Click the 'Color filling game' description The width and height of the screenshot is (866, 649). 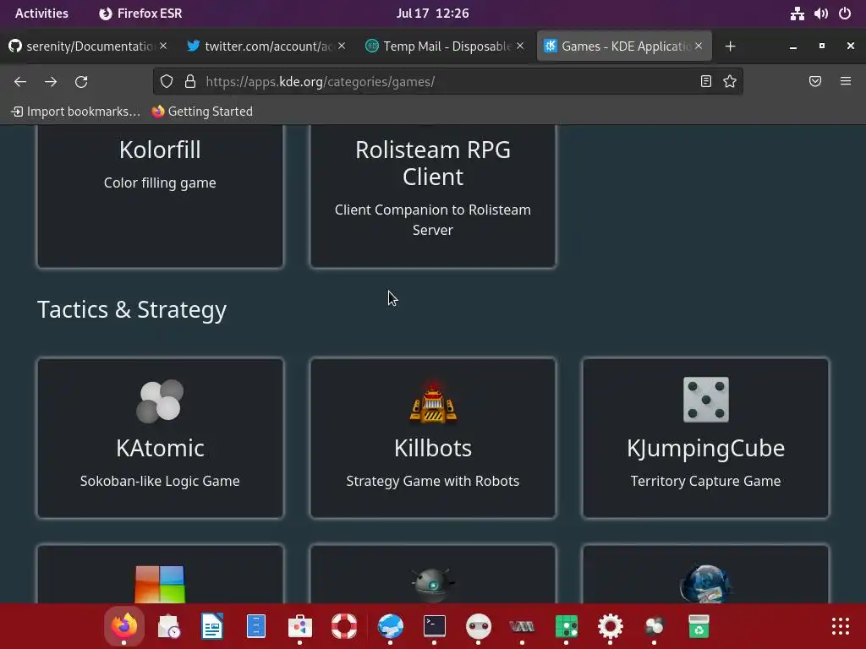[x=160, y=183]
